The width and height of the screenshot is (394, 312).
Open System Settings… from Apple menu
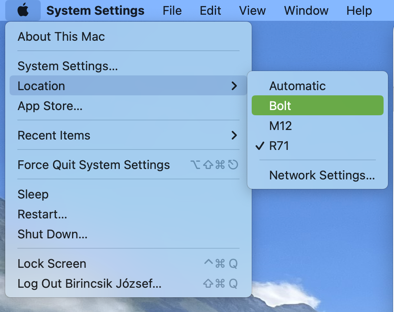pos(128,66)
